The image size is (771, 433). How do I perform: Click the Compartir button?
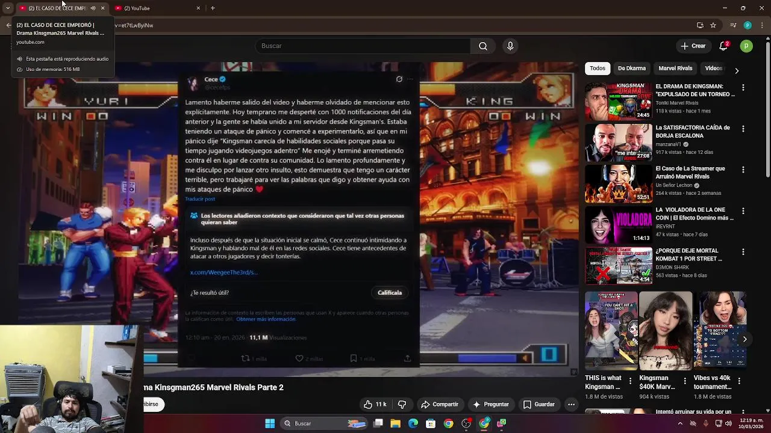(x=440, y=404)
